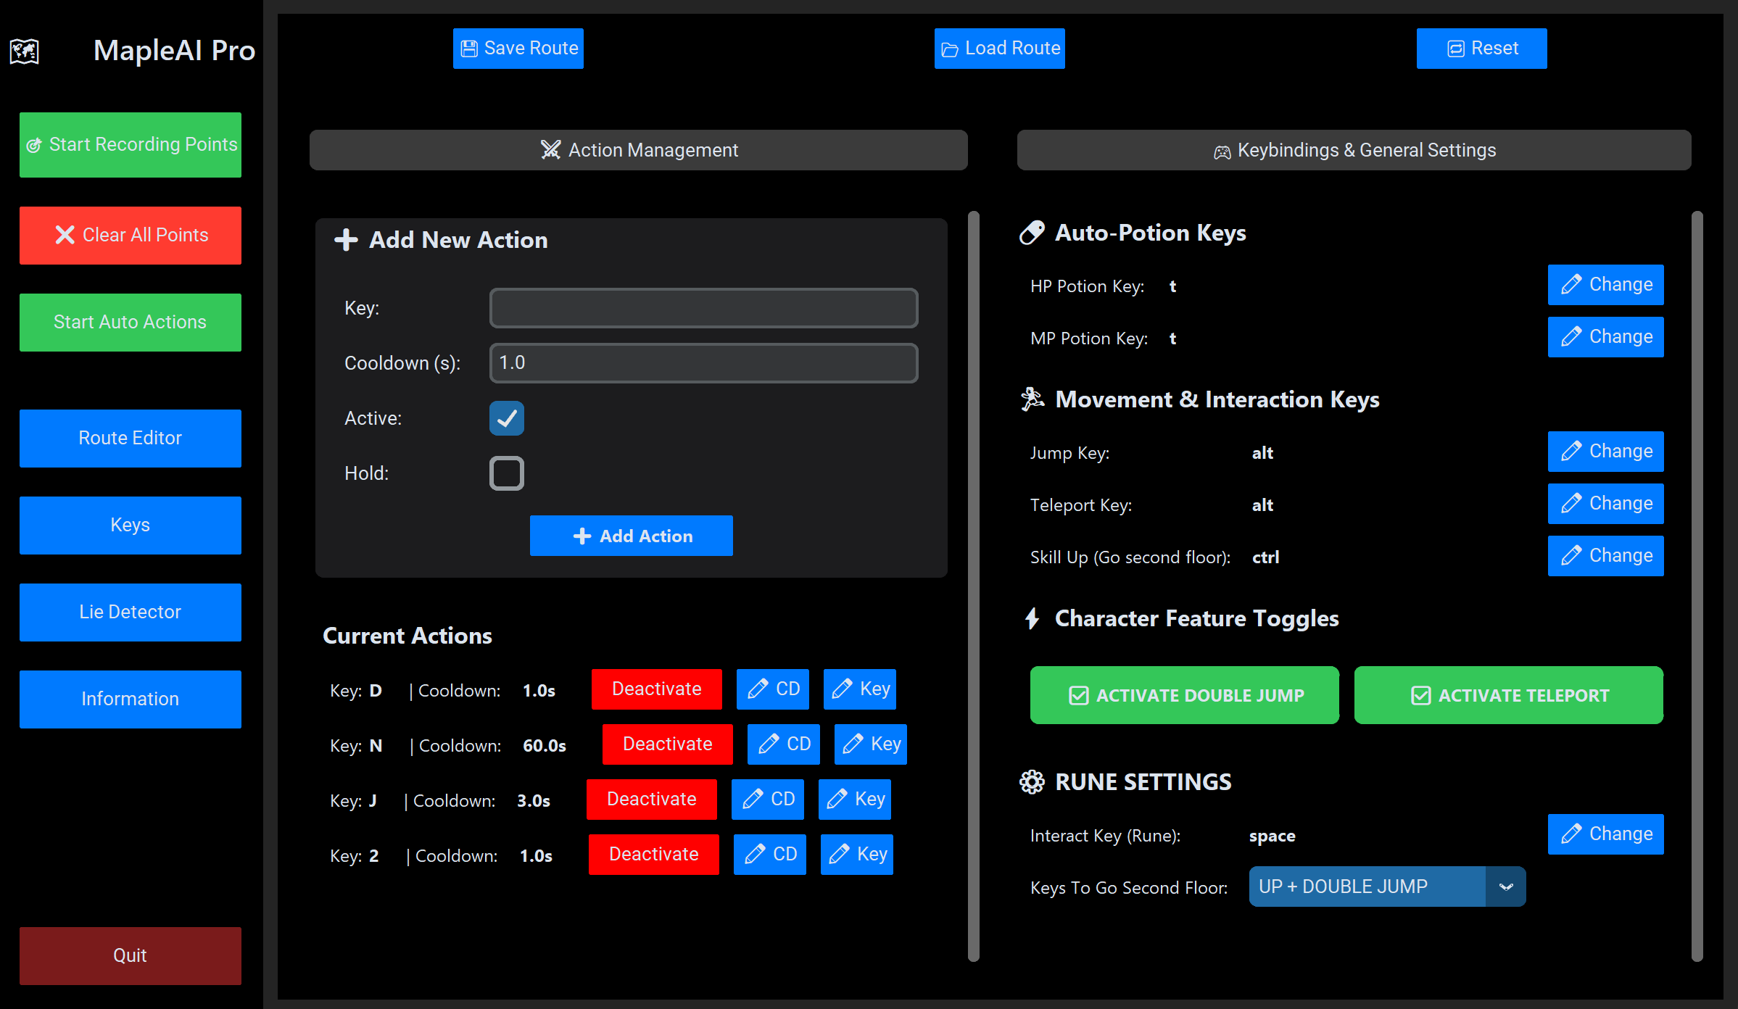The height and width of the screenshot is (1009, 1738).
Task: Toggle Activate Teleport feature
Action: pos(1508,695)
